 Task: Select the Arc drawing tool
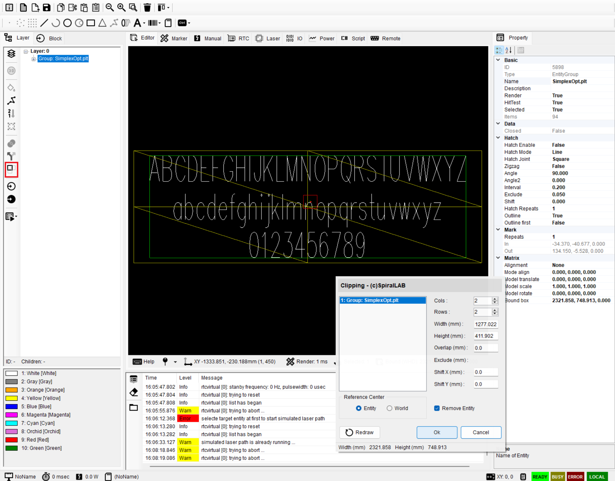56,23
